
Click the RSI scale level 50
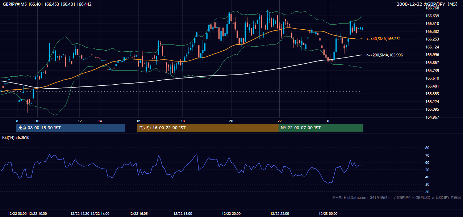tap(427, 170)
